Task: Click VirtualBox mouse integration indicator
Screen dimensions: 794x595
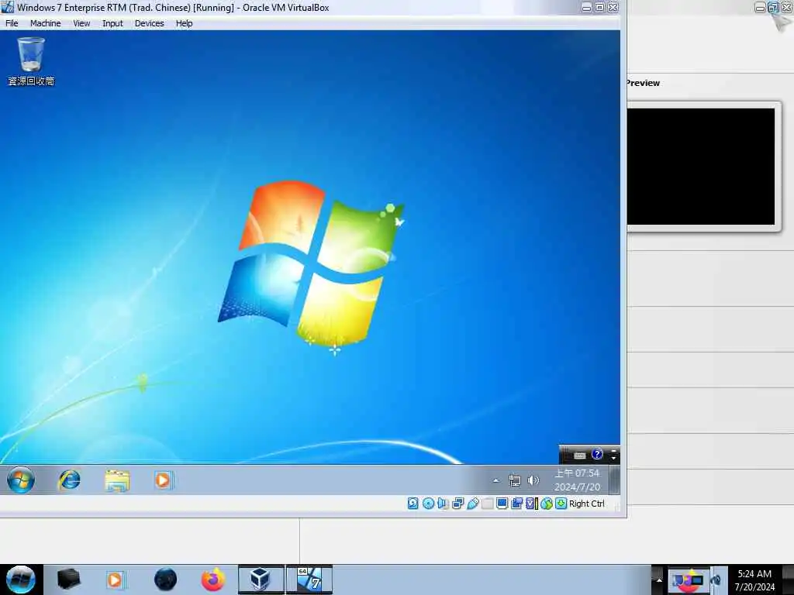Action: (547, 504)
